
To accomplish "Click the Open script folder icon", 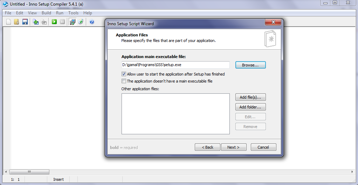I will 16,22.
